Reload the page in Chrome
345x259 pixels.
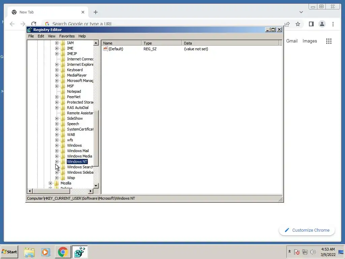34,24
